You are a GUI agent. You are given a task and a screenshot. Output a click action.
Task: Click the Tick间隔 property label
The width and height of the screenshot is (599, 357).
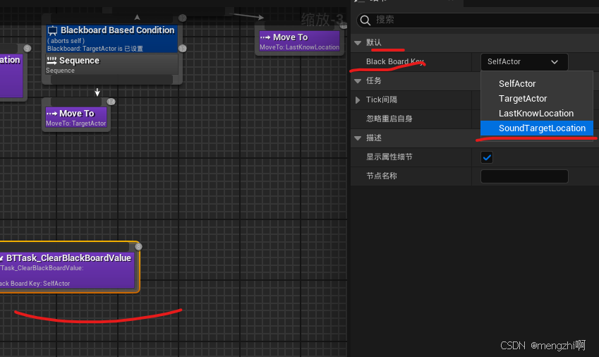point(381,99)
